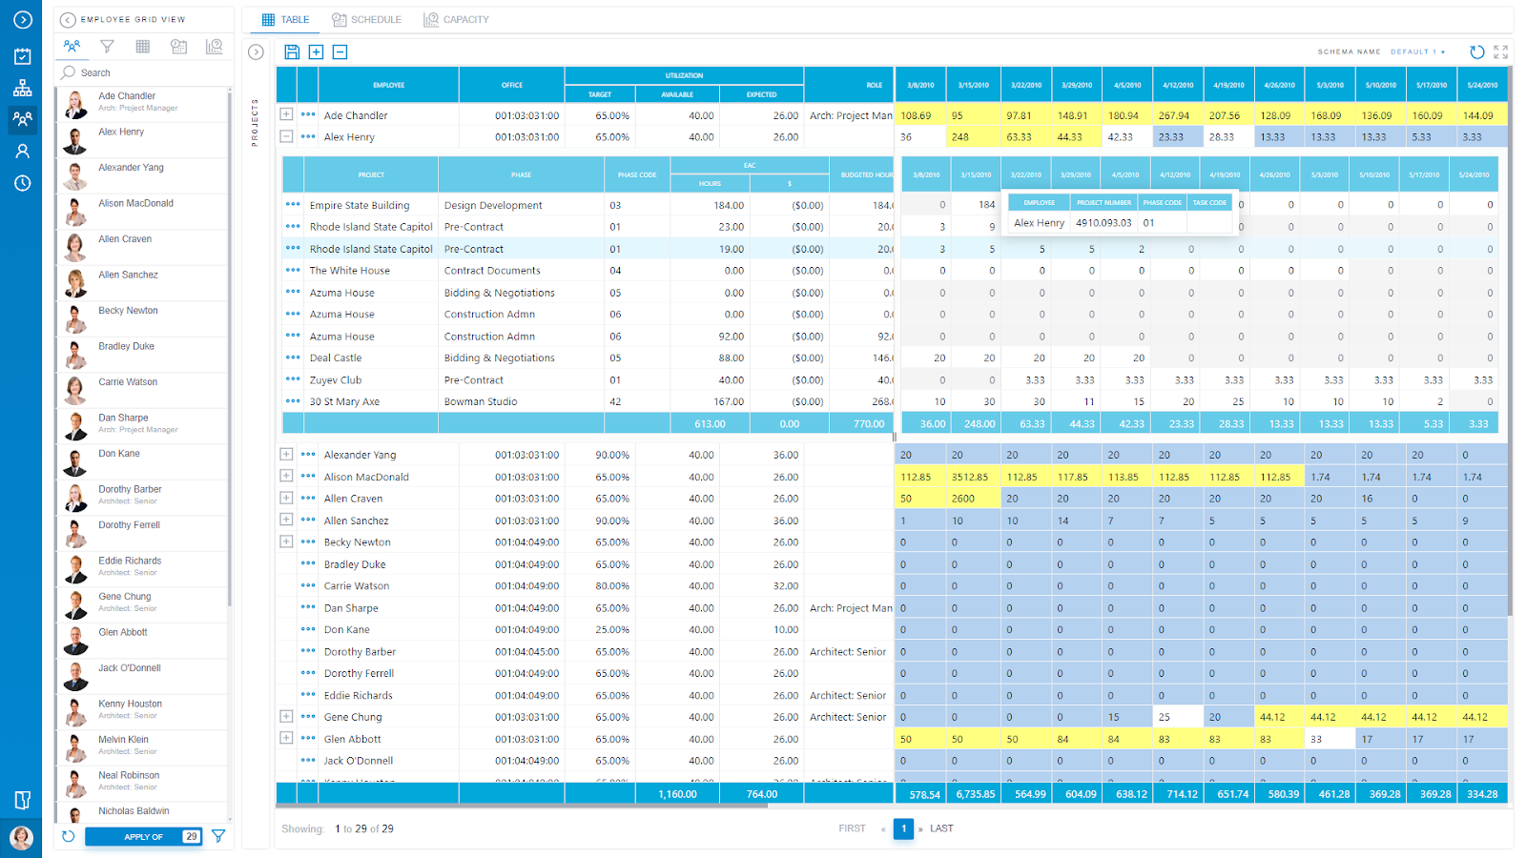1526x858 pixels.
Task: Click the Search field in the employee panel
Action: pos(144,72)
